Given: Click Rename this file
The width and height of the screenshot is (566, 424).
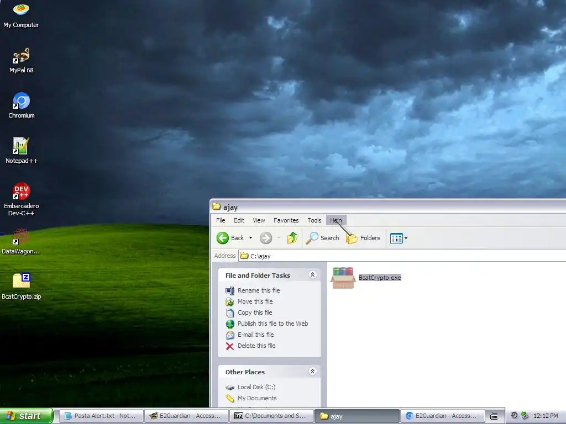Looking at the screenshot, I should 259,290.
